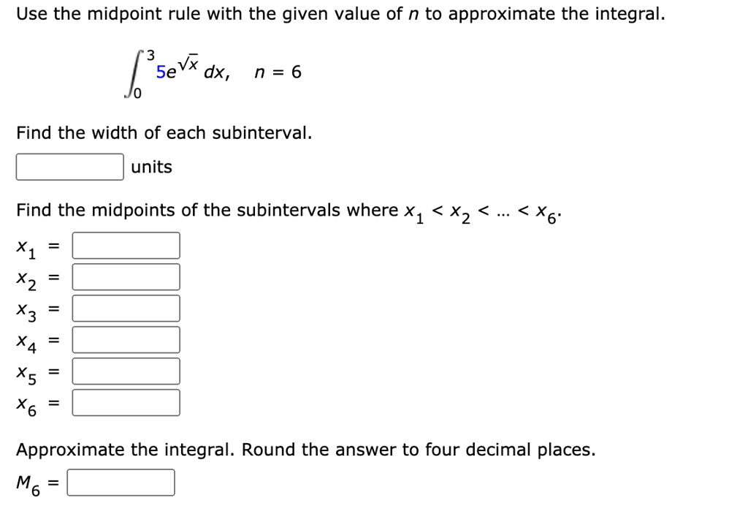Viewport: 748px width, 525px height.
Task: Click the "units" label beside width box
Action: click(152, 167)
